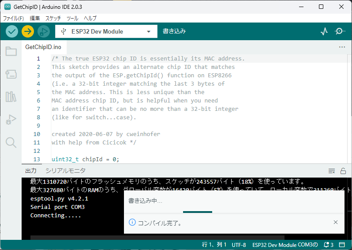Open the Debug sidebar panel icon
The height and width of the screenshot is (250, 352).
point(11,119)
